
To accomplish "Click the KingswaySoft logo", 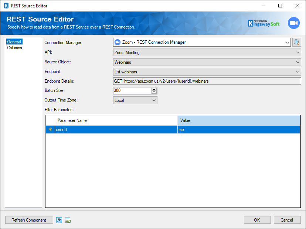I will coord(263,23).
